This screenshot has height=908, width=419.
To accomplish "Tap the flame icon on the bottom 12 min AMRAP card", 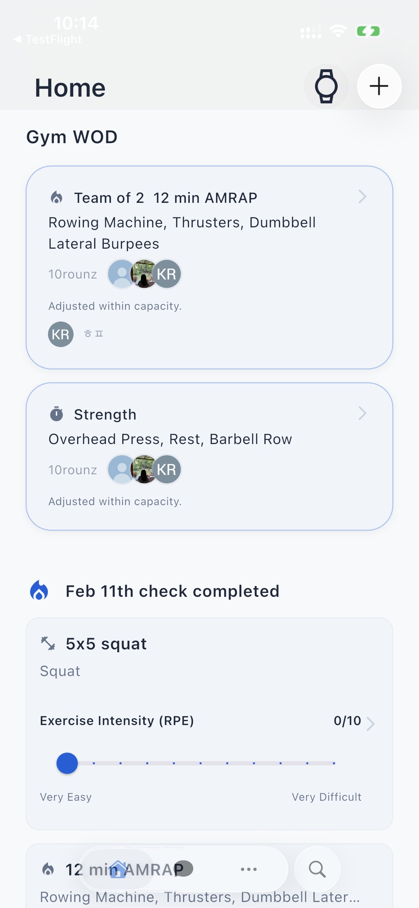I will click(x=48, y=869).
